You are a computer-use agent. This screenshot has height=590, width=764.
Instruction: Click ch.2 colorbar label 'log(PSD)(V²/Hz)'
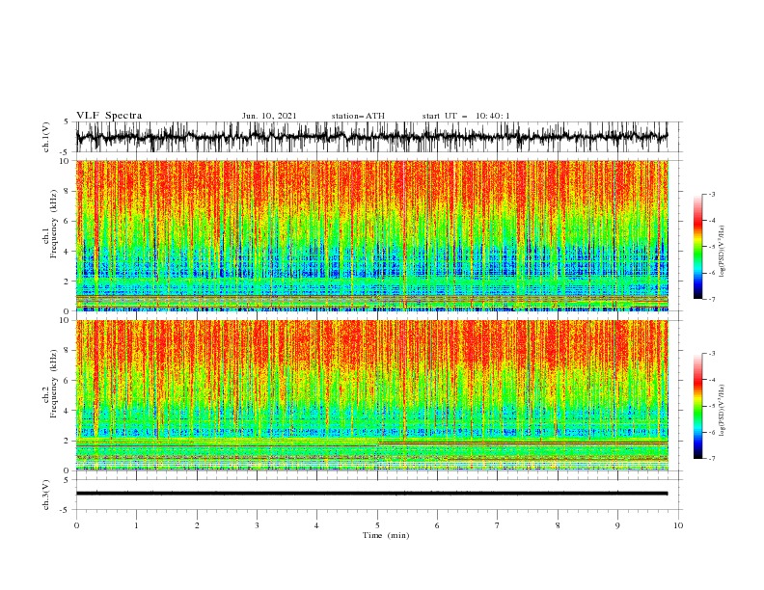[x=723, y=411]
